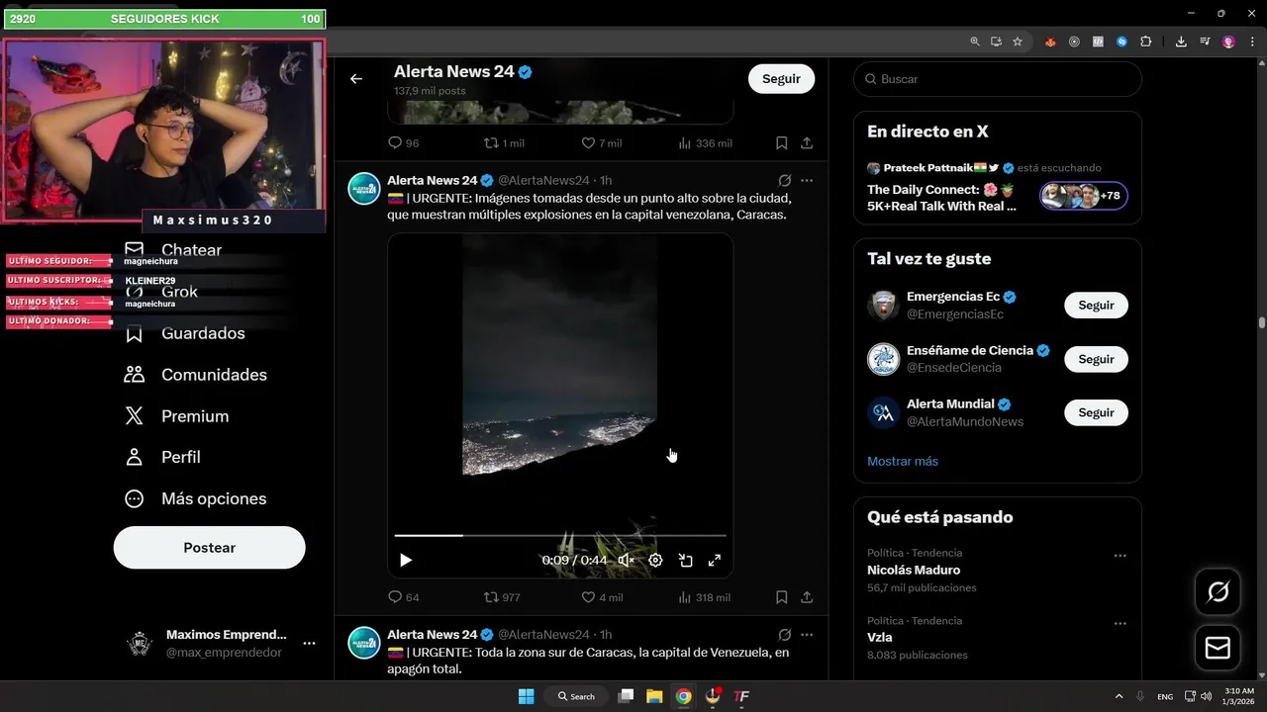Seek on the video progress bar
The image size is (1267, 712).
coord(560,535)
